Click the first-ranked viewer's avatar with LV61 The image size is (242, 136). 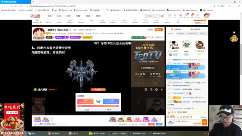pyautogui.click(x=186, y=45)
